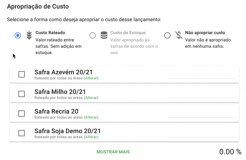Tick the Safra Recria 20 checkbox
246x160 pixels.
[22, 114]
